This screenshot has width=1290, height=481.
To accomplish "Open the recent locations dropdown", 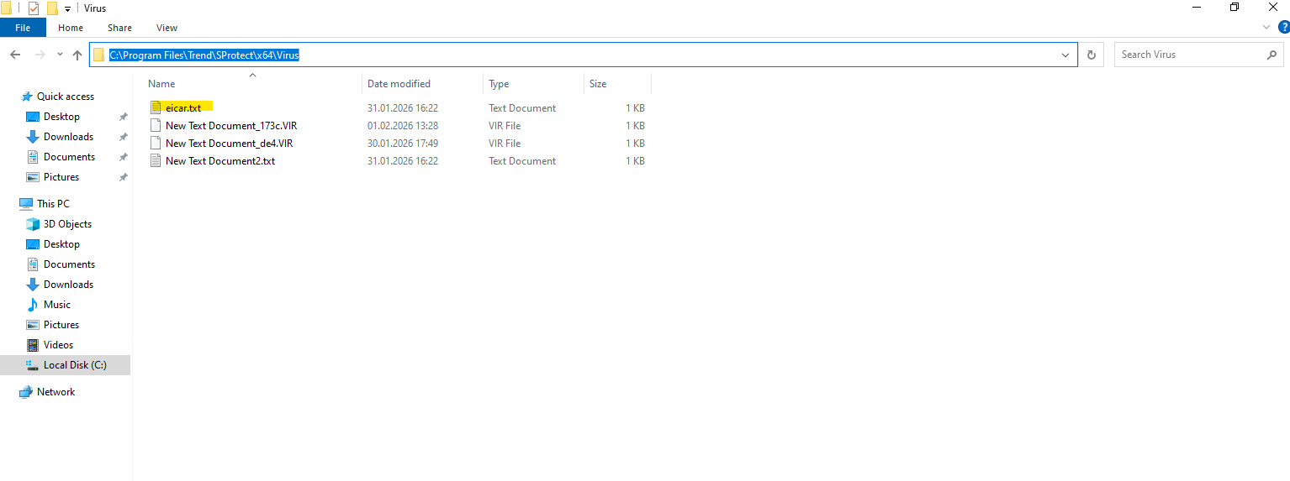I will coord(60,55).
